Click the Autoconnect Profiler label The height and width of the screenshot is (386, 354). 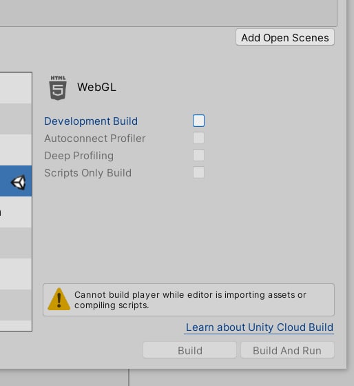(95, 139)
